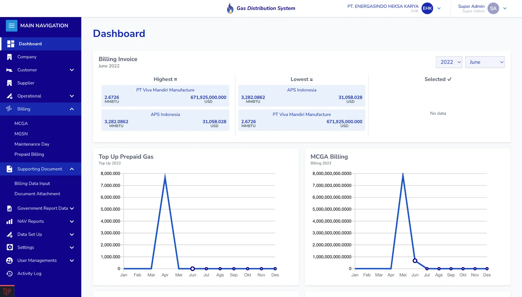Click the Laravel debug icon at bottom-left

point(7,291)
